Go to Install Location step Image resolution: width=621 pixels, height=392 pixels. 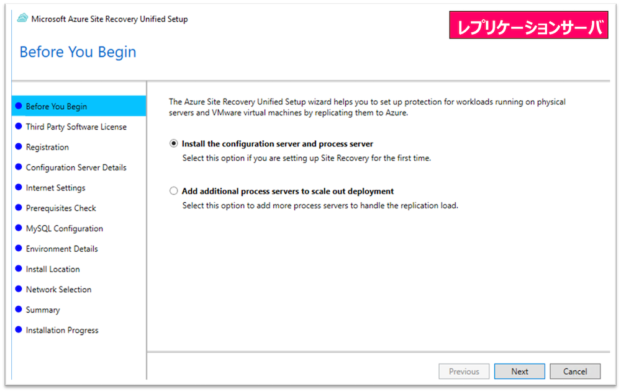point(53,269)
